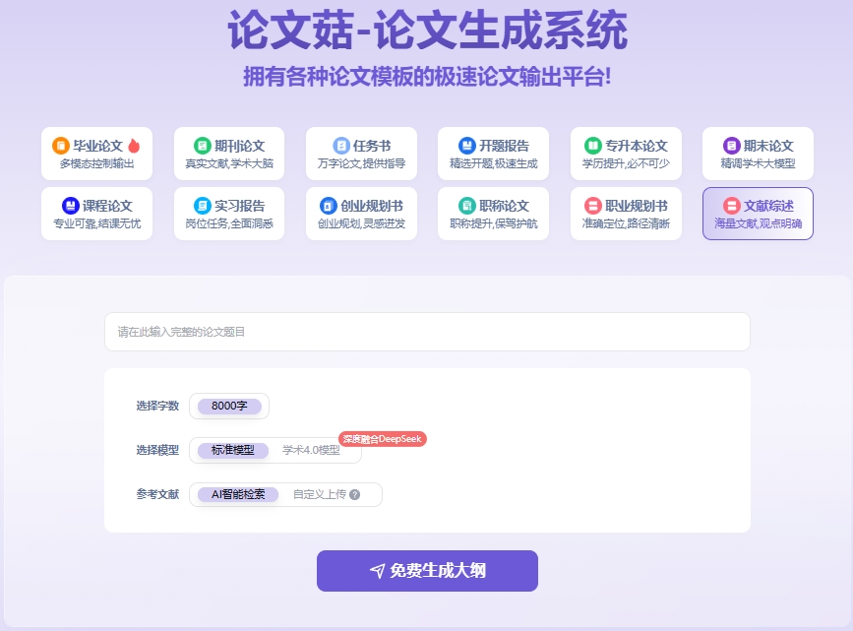This screenshot has height=631, width=853.
Task: Switch model to 学术4.0模型
Action: (x=311, y=449)
